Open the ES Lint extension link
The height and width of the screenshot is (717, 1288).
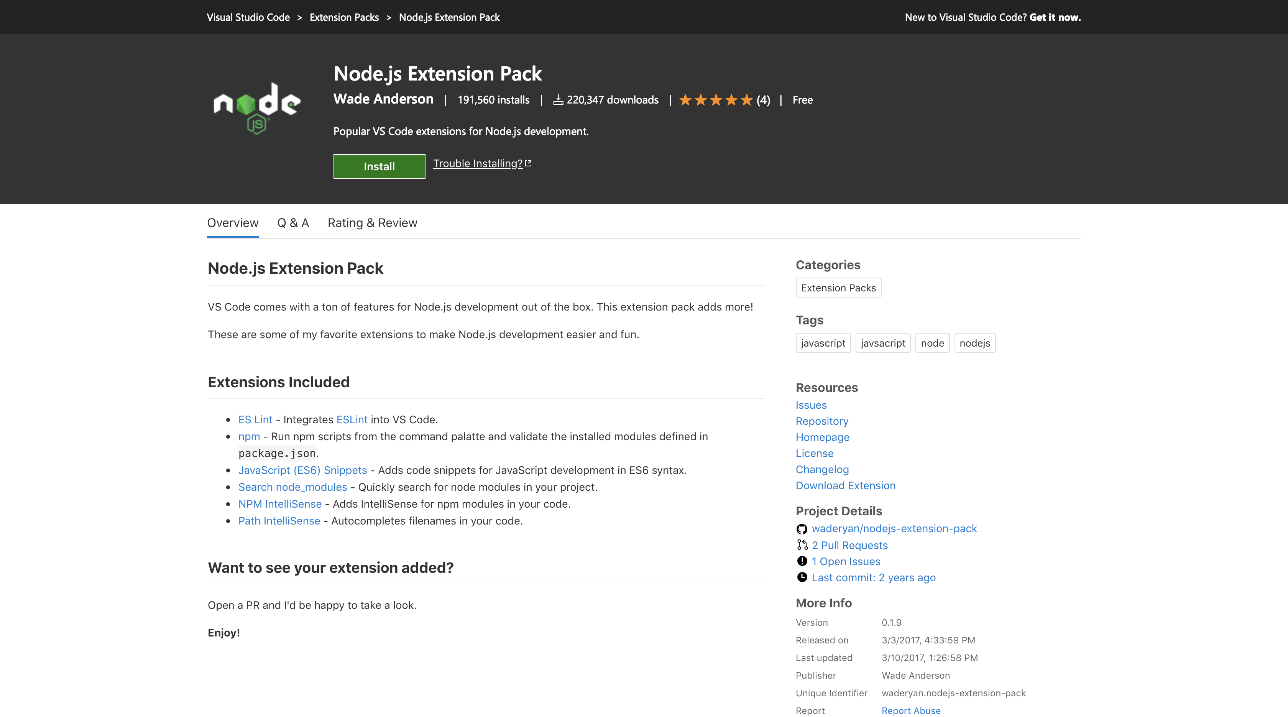point(255,419)
